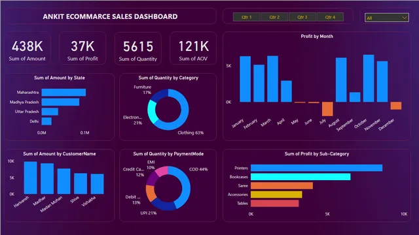Select the September profit bar
Image resolution: width=419 pixels, height=235 pixels.
355,97
